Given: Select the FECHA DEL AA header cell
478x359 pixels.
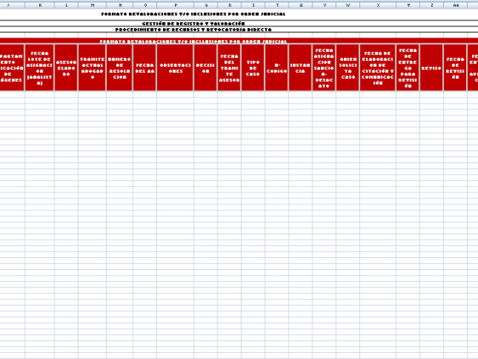Looking at the screenshot, I should coord(145,68).
